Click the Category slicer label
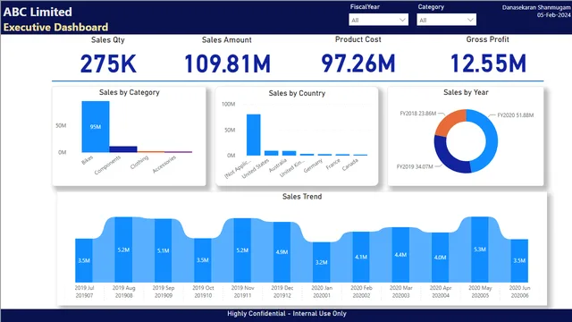 click(431, 7)
